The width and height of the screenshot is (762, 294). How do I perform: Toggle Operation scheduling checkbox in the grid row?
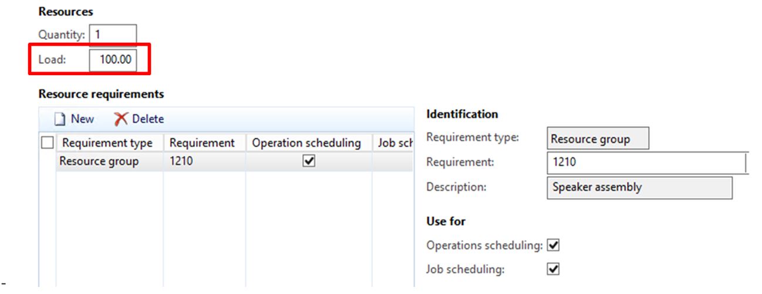(x=309, y=161)
